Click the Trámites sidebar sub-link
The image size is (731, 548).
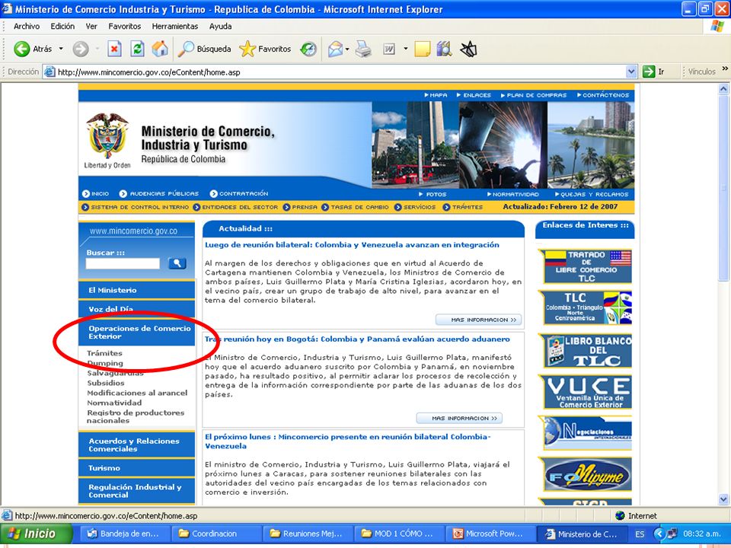(x=104, y=353)
